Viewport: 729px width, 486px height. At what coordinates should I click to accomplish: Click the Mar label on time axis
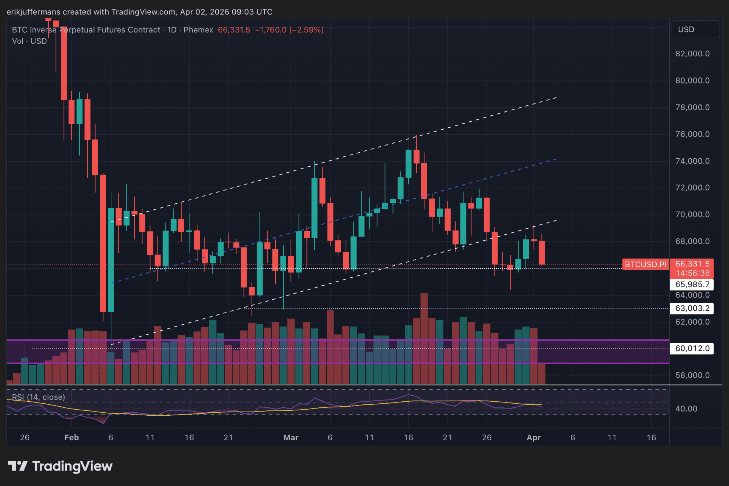291,438
